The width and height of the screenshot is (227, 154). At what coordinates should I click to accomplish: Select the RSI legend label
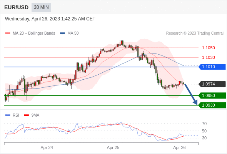16,115
